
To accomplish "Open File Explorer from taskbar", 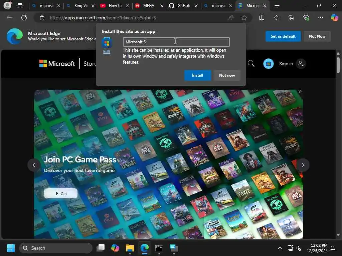I will coord(130,248).
